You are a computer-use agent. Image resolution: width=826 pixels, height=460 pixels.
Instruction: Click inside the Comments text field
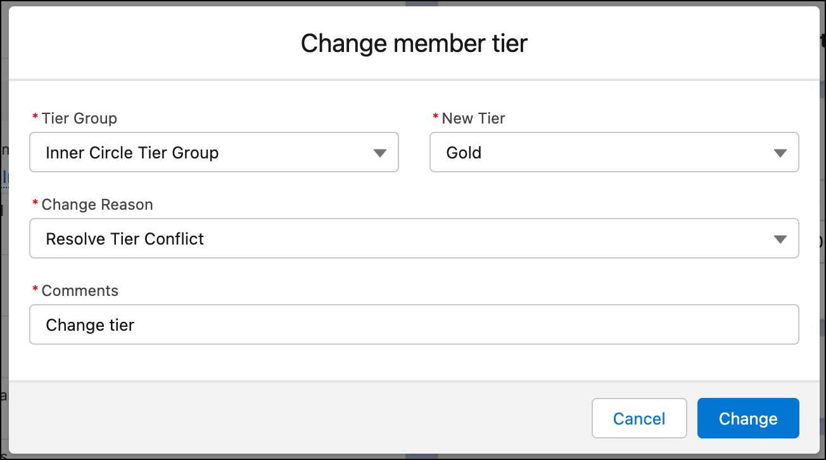pos(414,324)
